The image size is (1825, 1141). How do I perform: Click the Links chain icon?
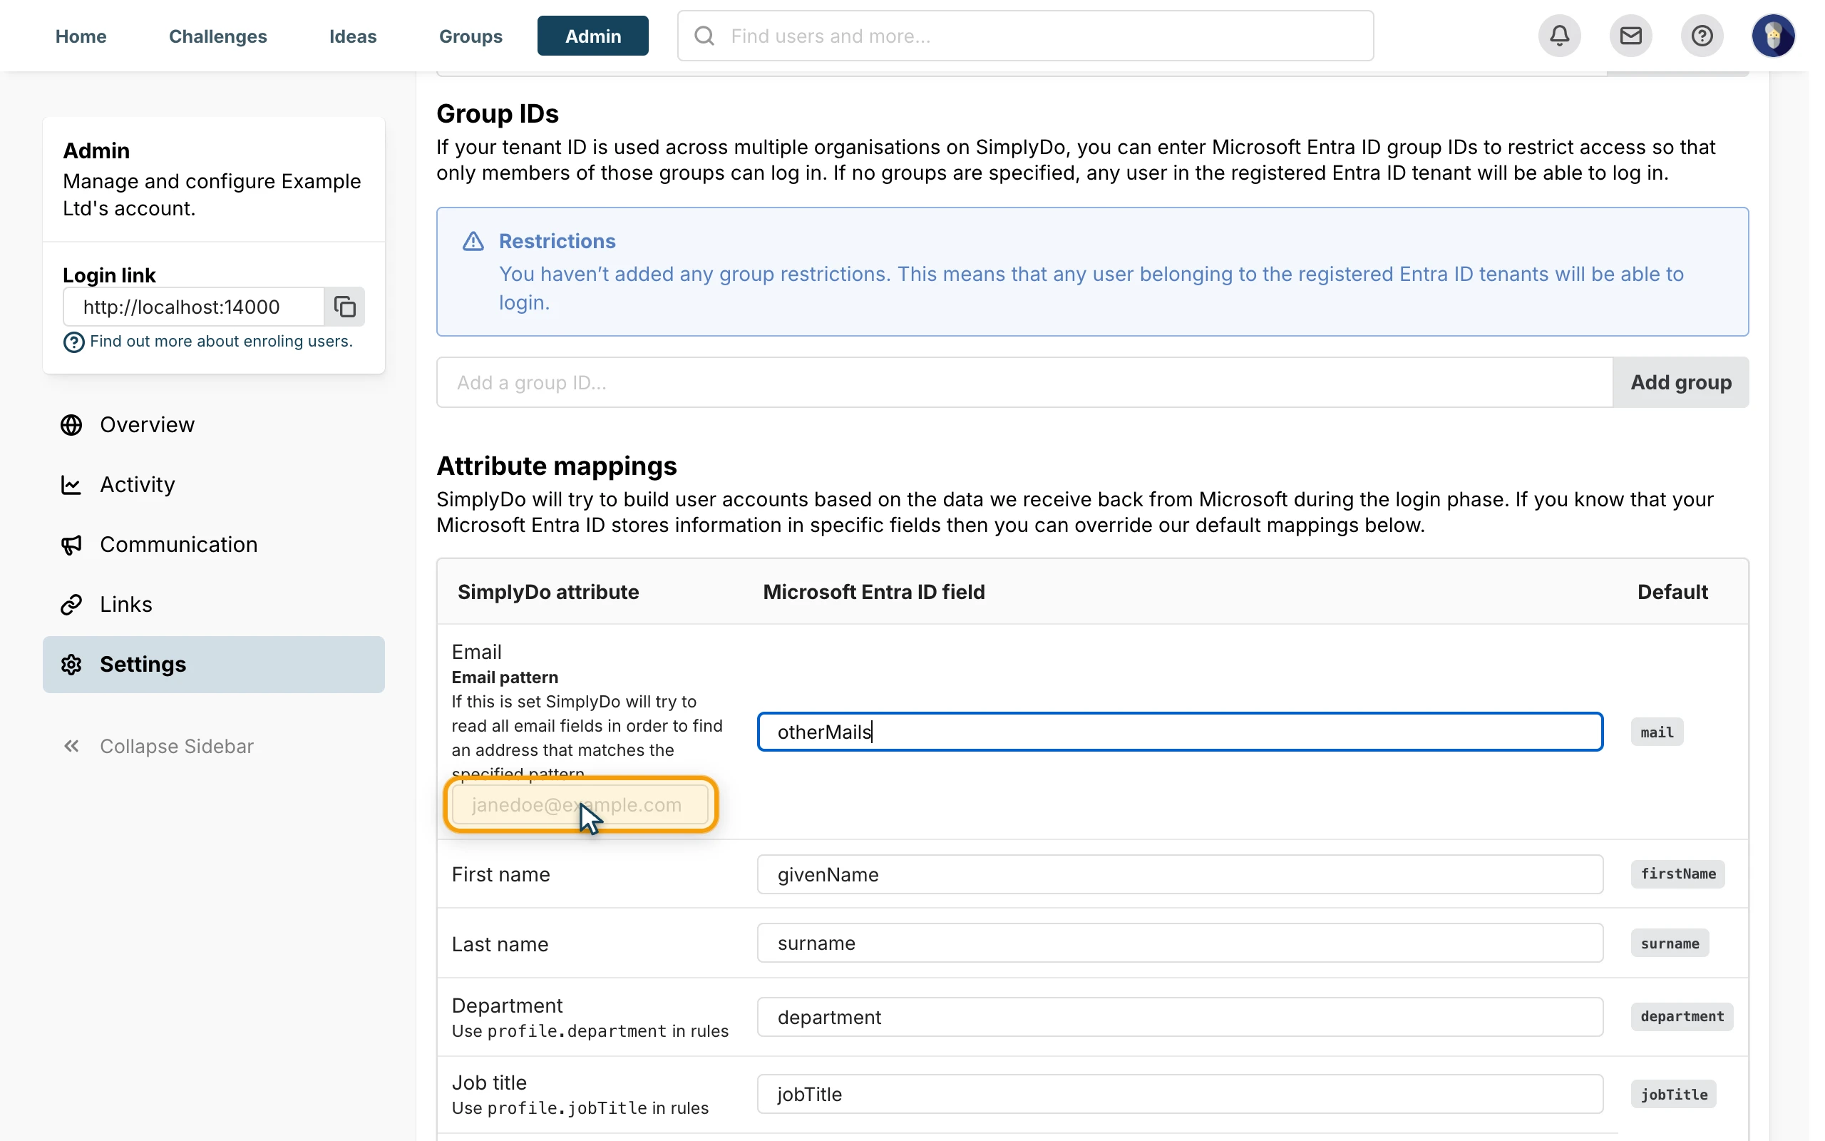point(71,605)
